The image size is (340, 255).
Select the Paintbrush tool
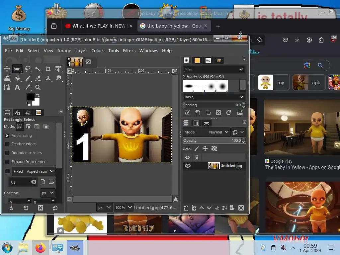(28, 78)
